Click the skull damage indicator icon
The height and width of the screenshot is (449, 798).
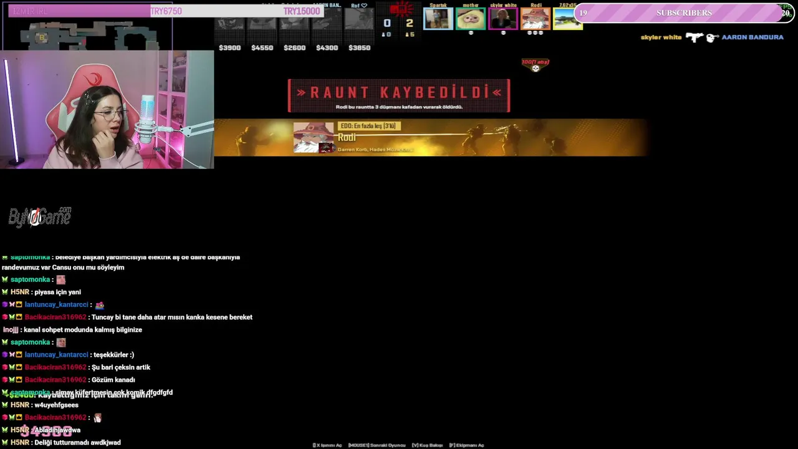point(535,68)
